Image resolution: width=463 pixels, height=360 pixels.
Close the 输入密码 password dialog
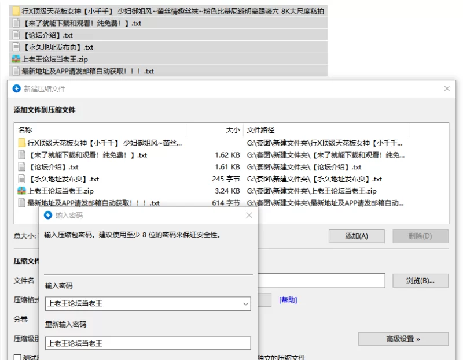click(x=249, y=215)
